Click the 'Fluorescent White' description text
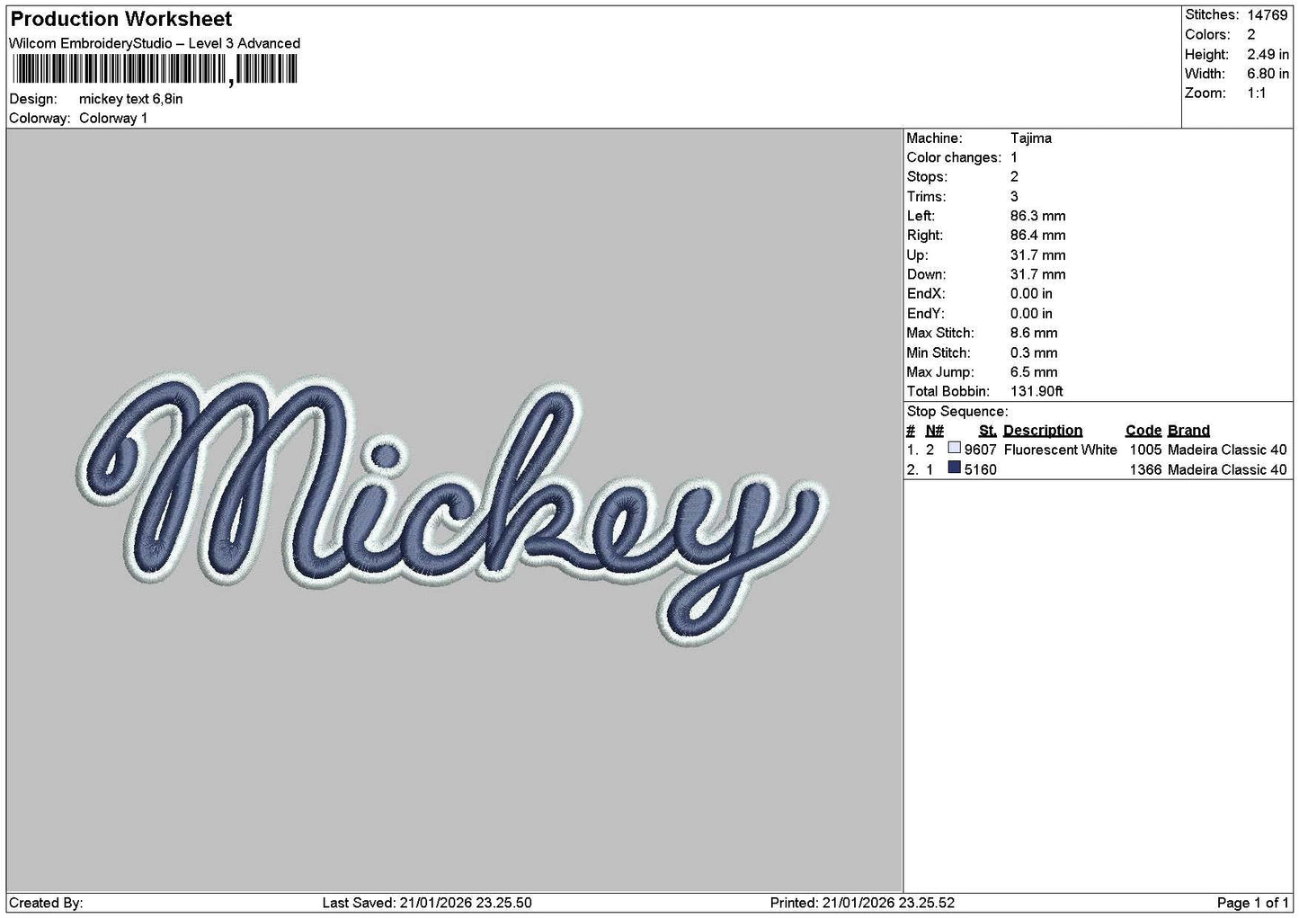This screenshot has height=918, width=1299. tap(1061, 450)
